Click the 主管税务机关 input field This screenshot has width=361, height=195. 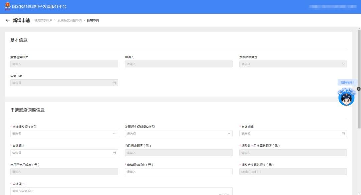point(64,64)
